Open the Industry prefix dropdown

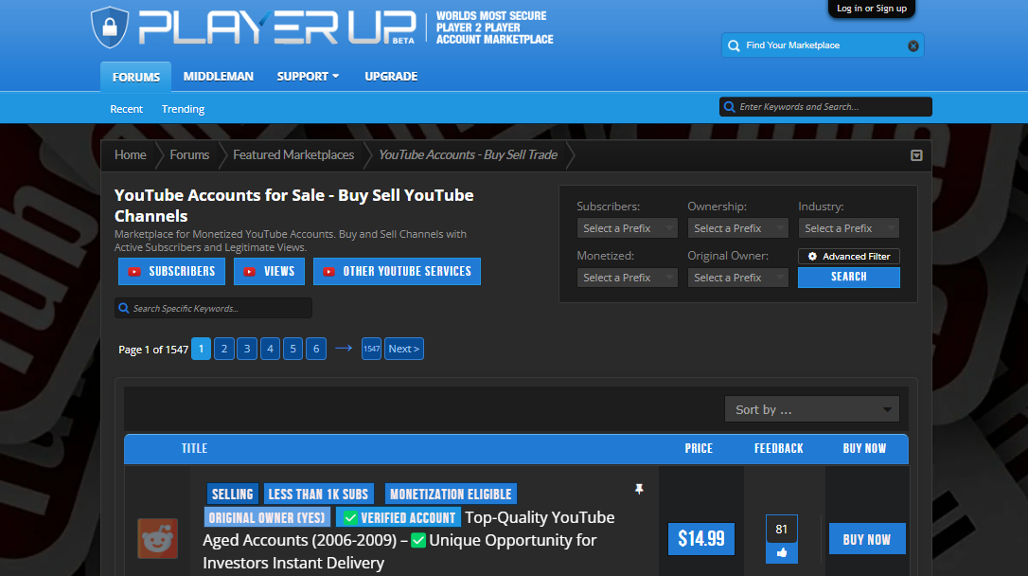tap(848, 227)
